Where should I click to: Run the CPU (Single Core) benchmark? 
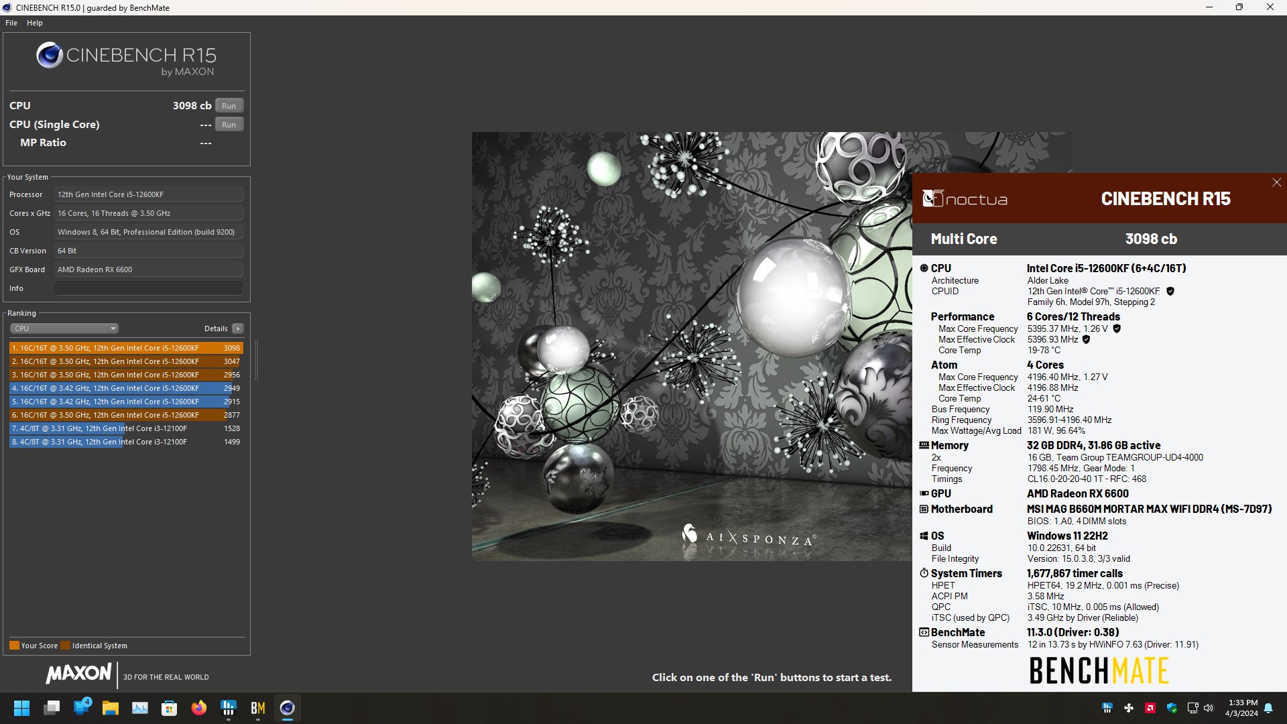click(x=229, y=125)
